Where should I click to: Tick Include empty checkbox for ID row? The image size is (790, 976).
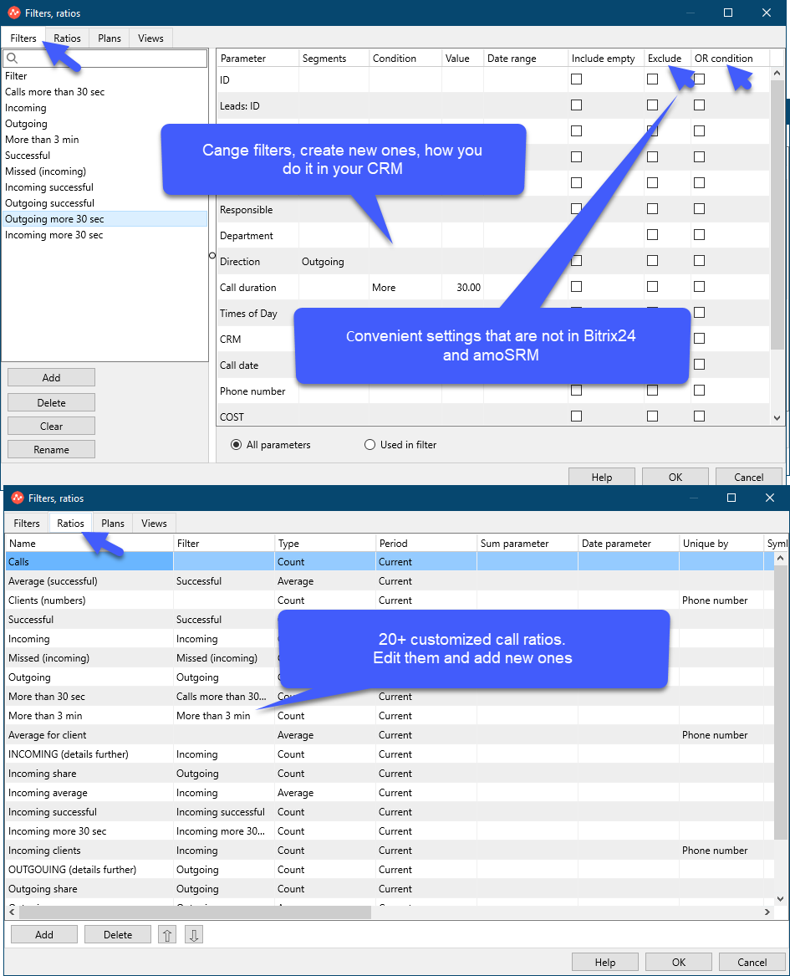coord(576,79)
